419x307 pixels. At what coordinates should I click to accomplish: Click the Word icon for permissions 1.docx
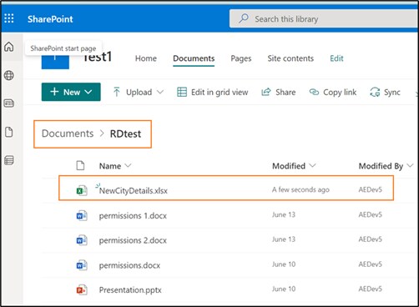click(x=82, y=215)
